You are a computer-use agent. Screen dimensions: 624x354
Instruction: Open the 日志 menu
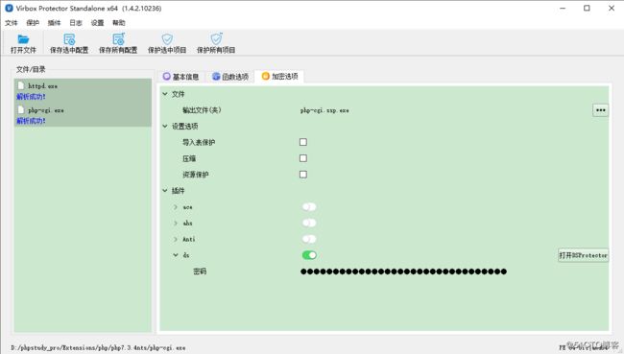coord(76,23)
